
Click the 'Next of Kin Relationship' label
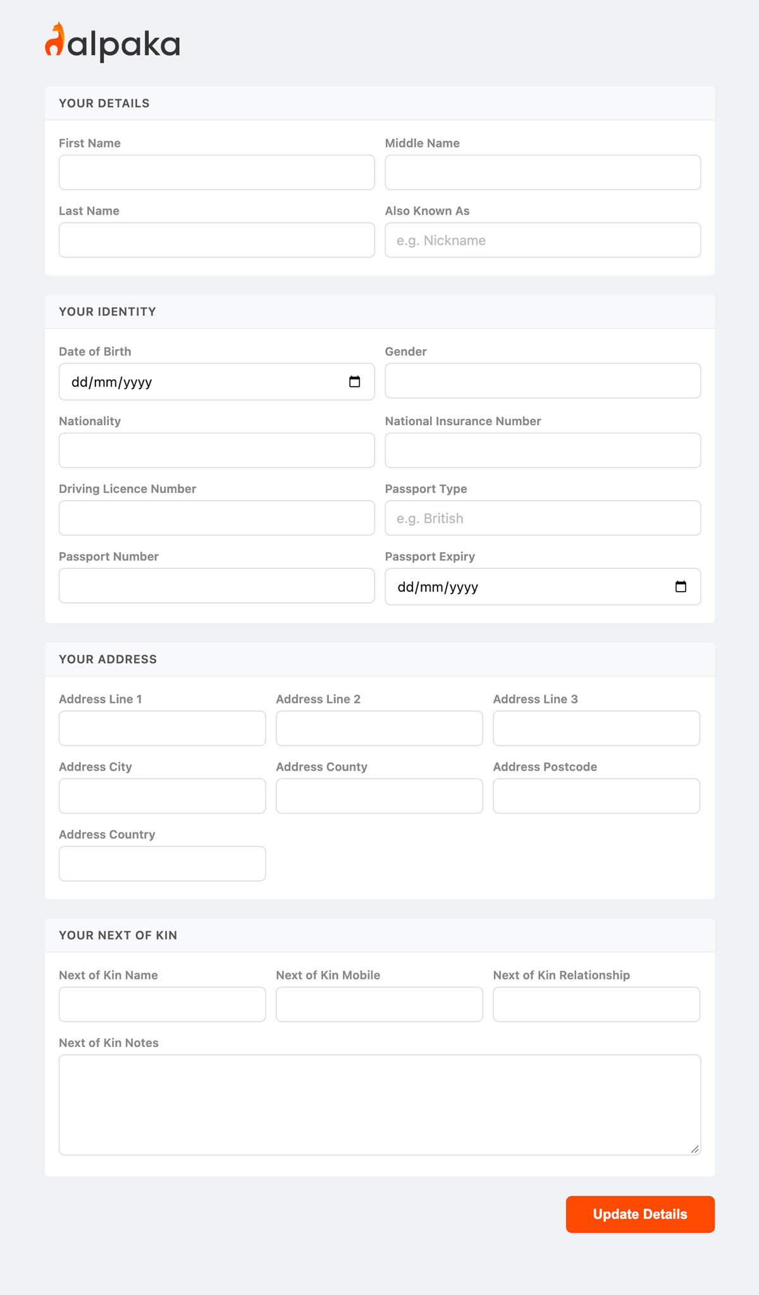pos(562,975)
